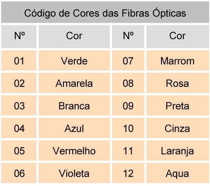Click the Laranja cell
The image size is (210, 186).
click(x=178, y=150)
